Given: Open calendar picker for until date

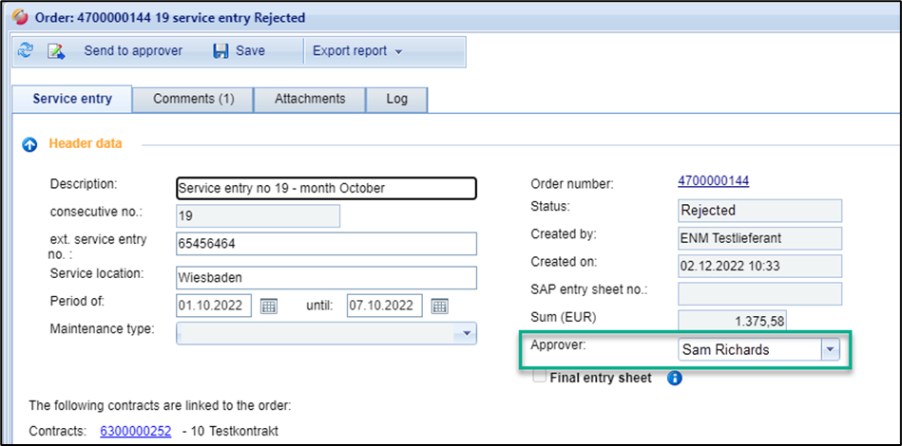Looking at the screenshot, I should (x=439, y=306).
